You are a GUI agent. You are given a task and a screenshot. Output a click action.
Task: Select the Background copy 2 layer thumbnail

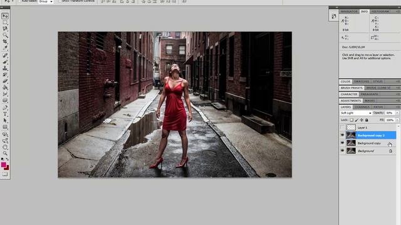[351, 135]
